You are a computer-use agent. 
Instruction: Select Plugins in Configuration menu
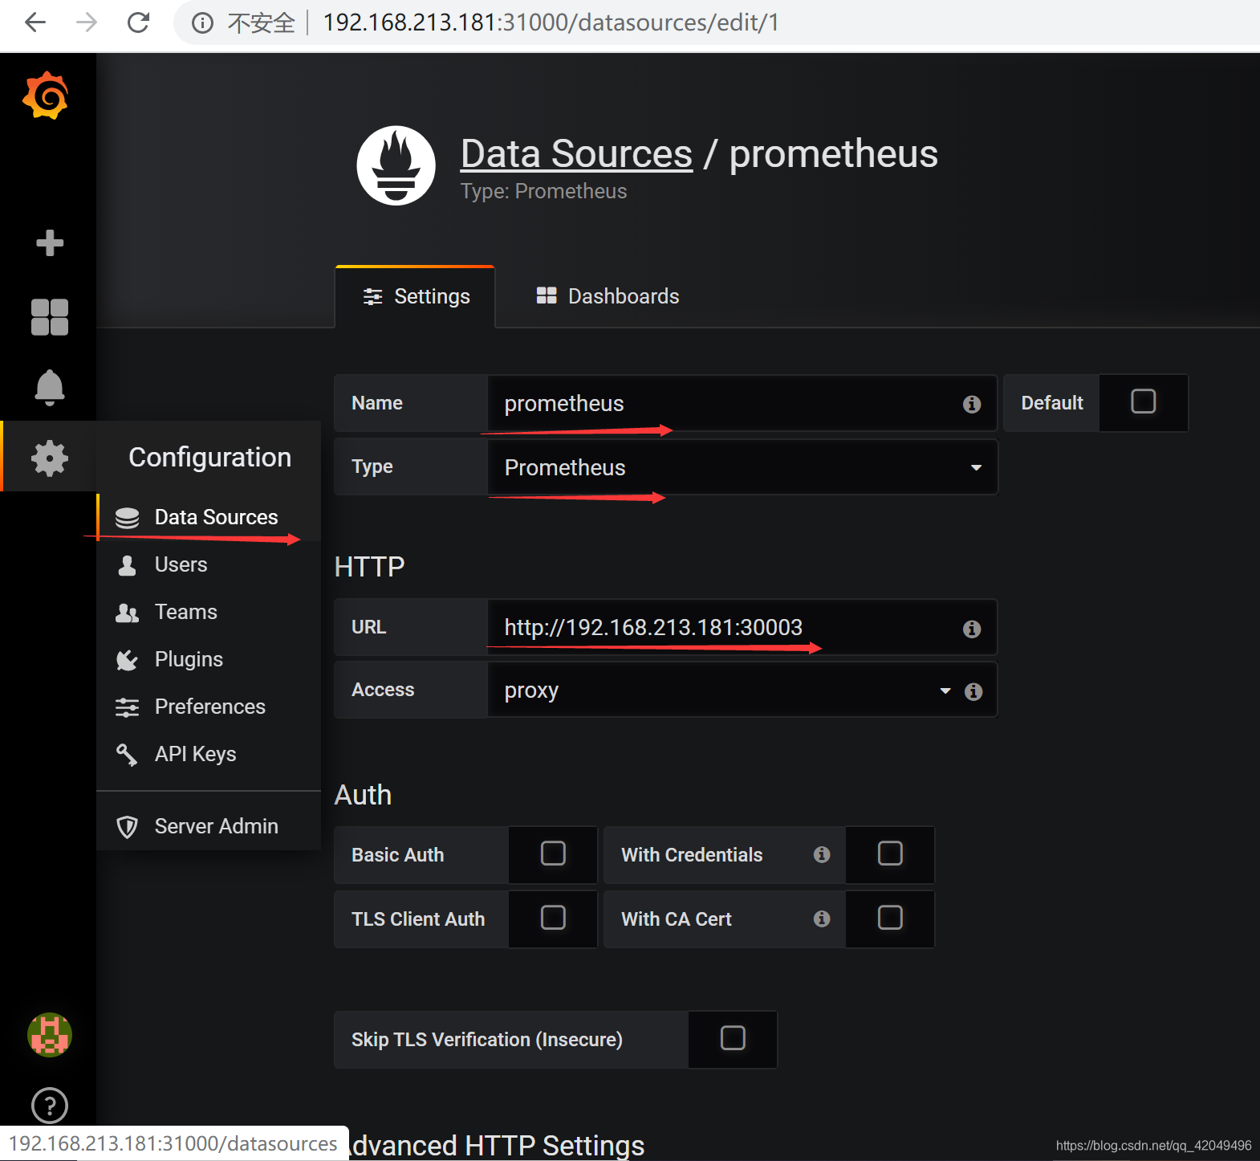click(209, 659)
